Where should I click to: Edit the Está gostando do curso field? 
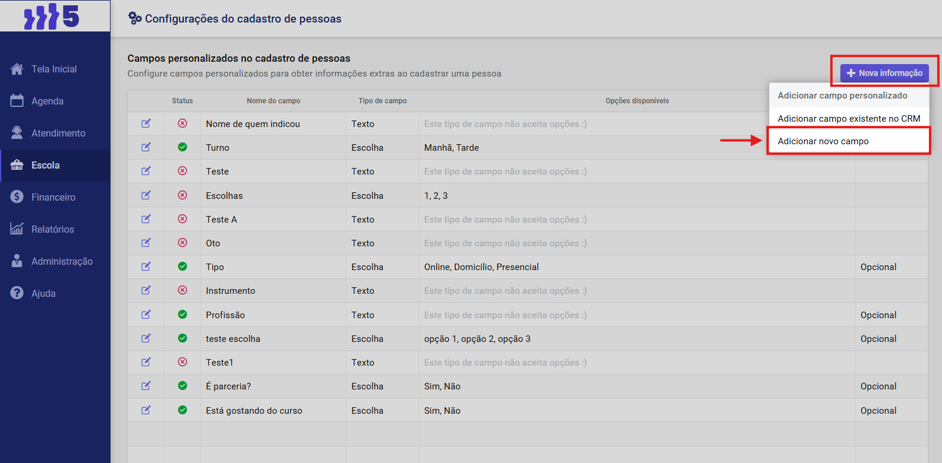pyautogui.click(x=146, y=410)
